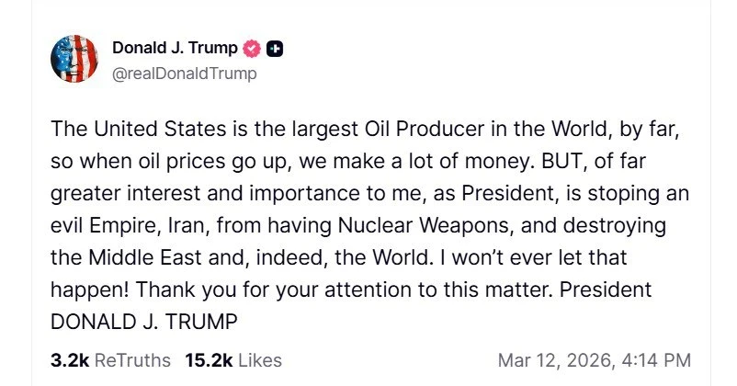View the 15.2k Likes count
737x386 pixels.
tap(208, 360)
